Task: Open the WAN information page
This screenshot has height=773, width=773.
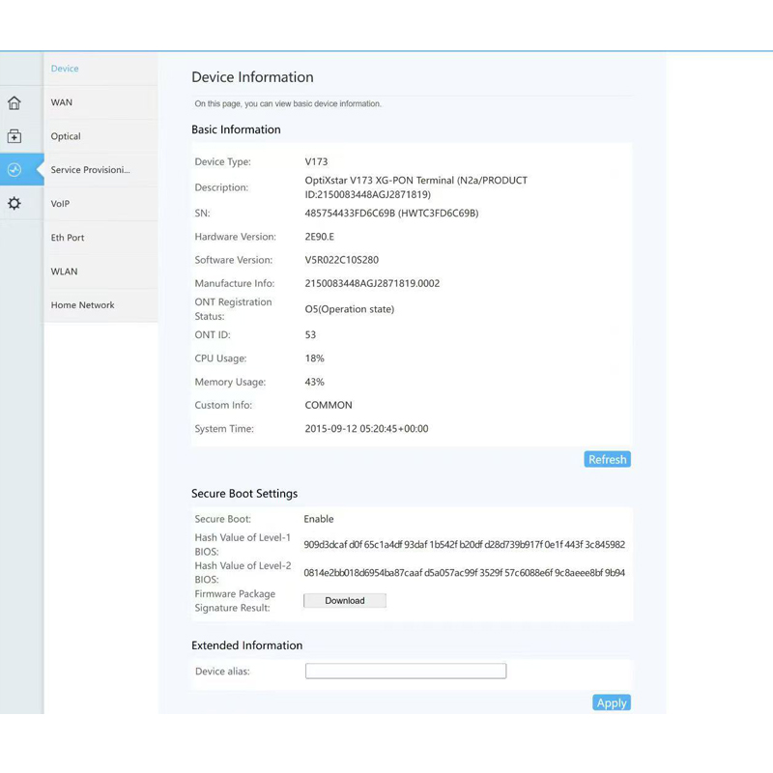Action: pos(62,102)
